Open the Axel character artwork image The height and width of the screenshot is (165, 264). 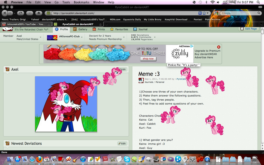pyautogui.click(x=66, y=104)
